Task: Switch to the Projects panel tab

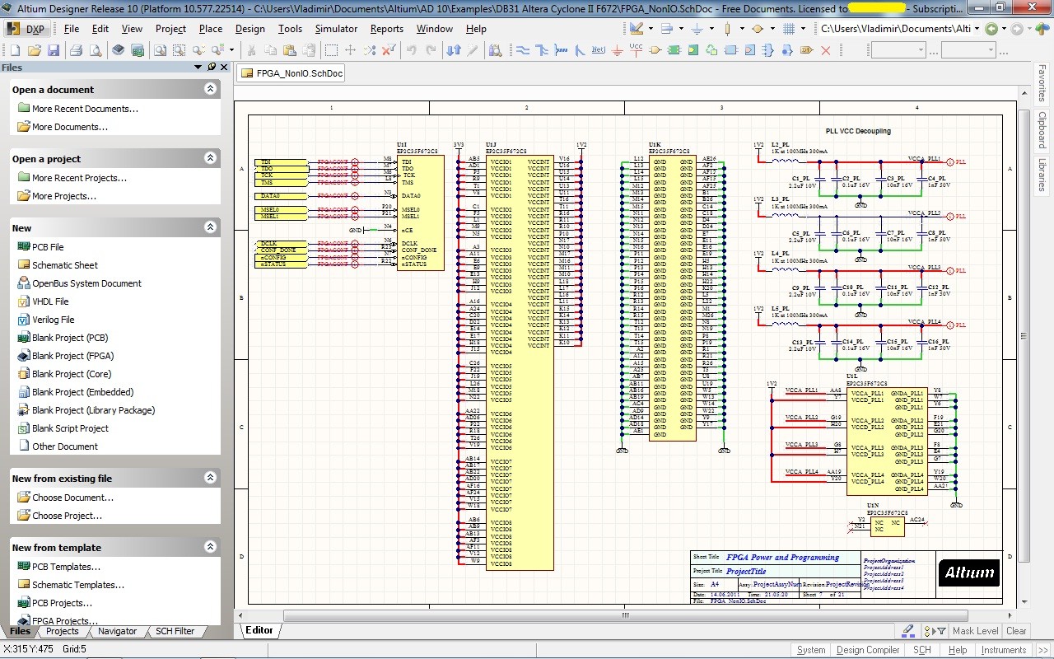Action: 63,631
